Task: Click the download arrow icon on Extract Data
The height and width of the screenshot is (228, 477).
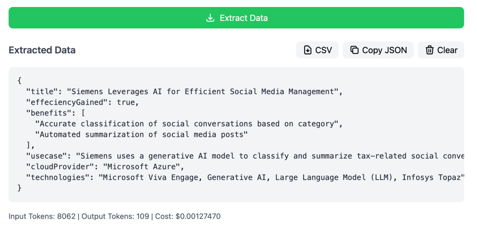Action: (x=210, y=18)
